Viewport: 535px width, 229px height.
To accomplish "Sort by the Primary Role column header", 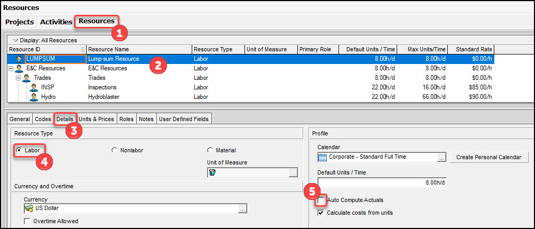I will [318, 50].
